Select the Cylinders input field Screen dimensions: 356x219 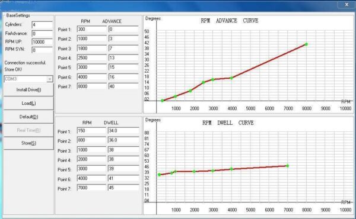[x=42, y=25]
